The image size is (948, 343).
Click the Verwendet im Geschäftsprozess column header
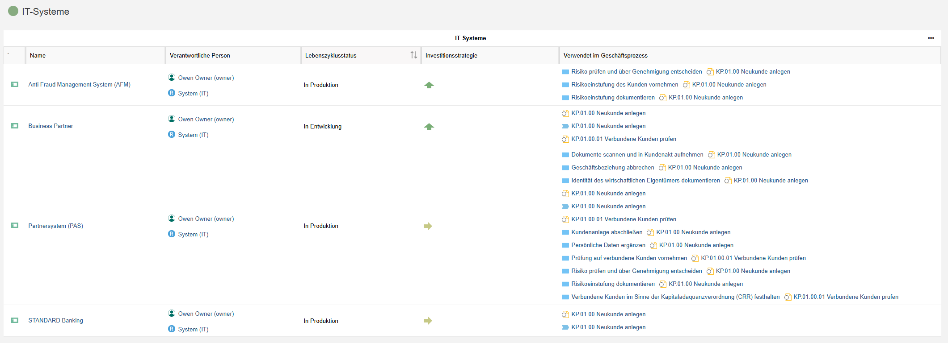click(750, 55)
